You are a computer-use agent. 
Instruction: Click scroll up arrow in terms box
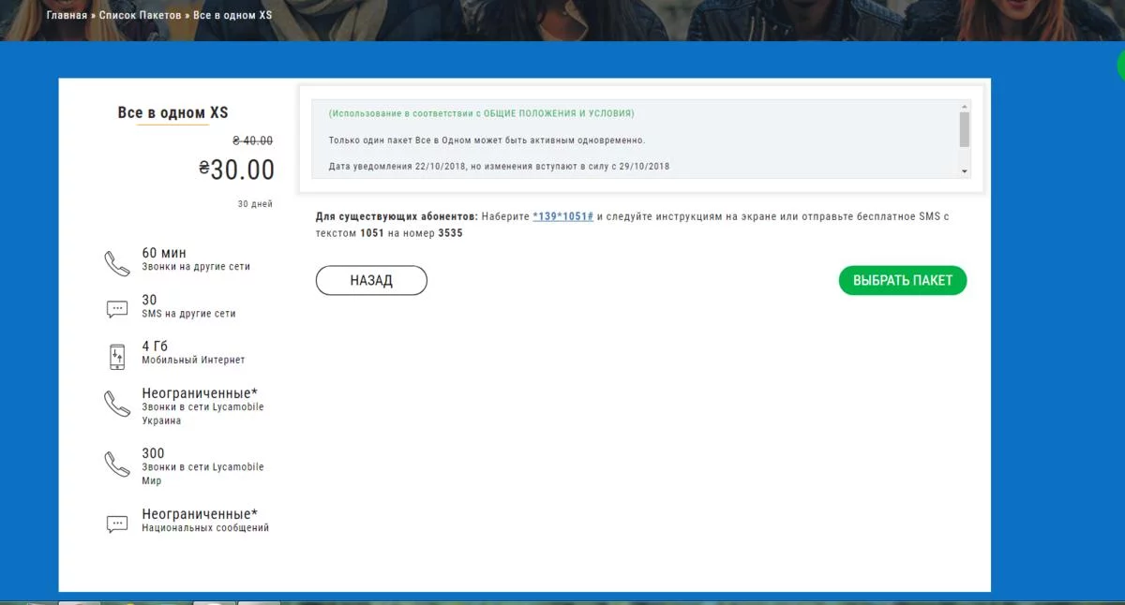pyautogui.click(x=964, y=108)
